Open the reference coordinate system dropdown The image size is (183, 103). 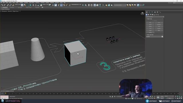[x=45, y=5]
